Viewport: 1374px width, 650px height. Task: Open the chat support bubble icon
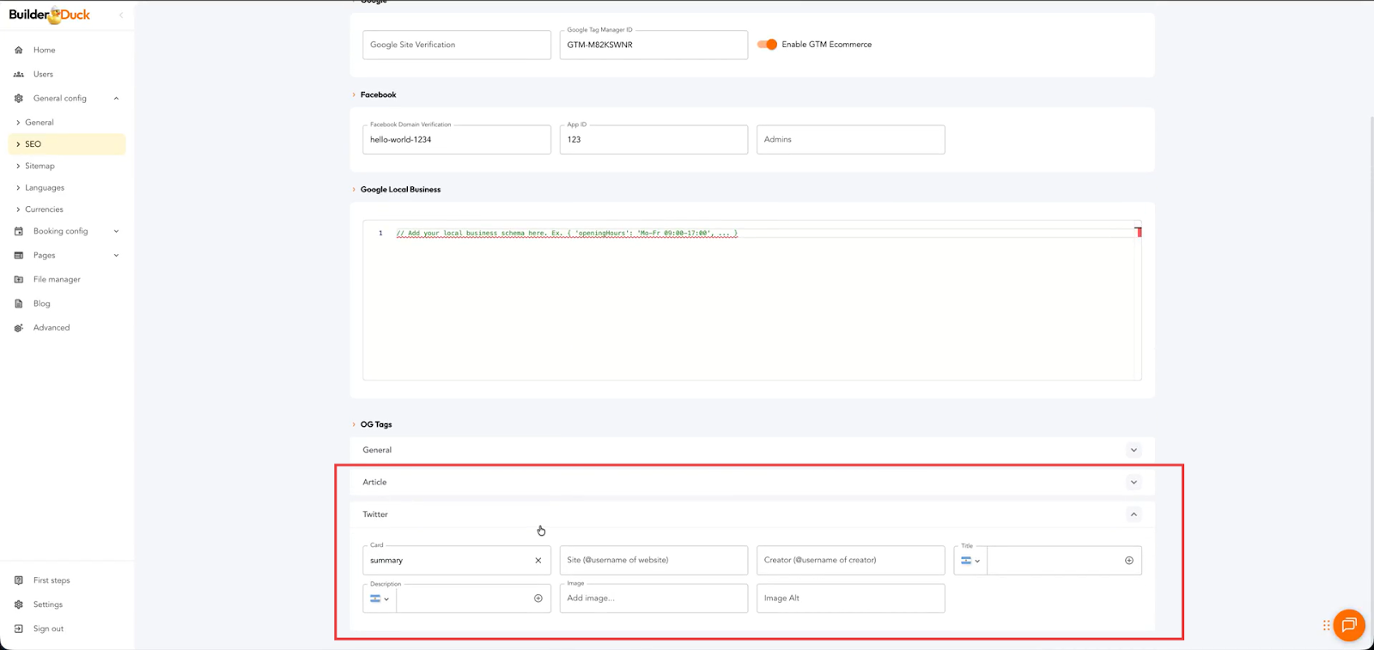pyautogui.click(x=1348, y=624)
